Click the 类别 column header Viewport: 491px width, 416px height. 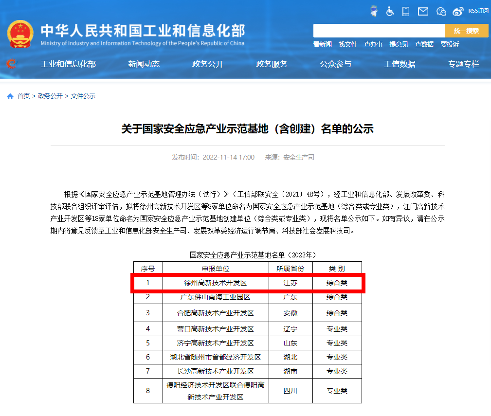coord(337,269)
